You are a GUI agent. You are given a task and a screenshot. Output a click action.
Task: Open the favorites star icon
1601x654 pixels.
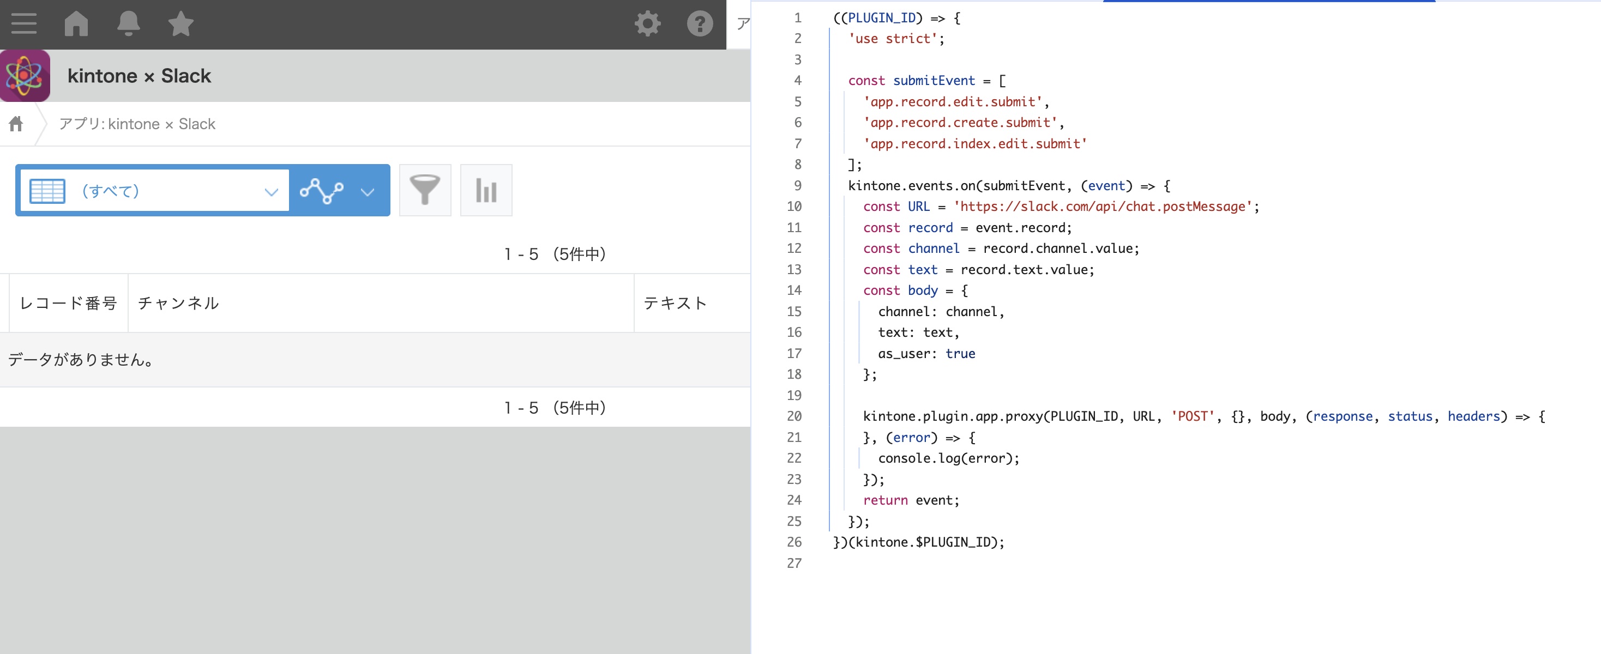[181, 23]
